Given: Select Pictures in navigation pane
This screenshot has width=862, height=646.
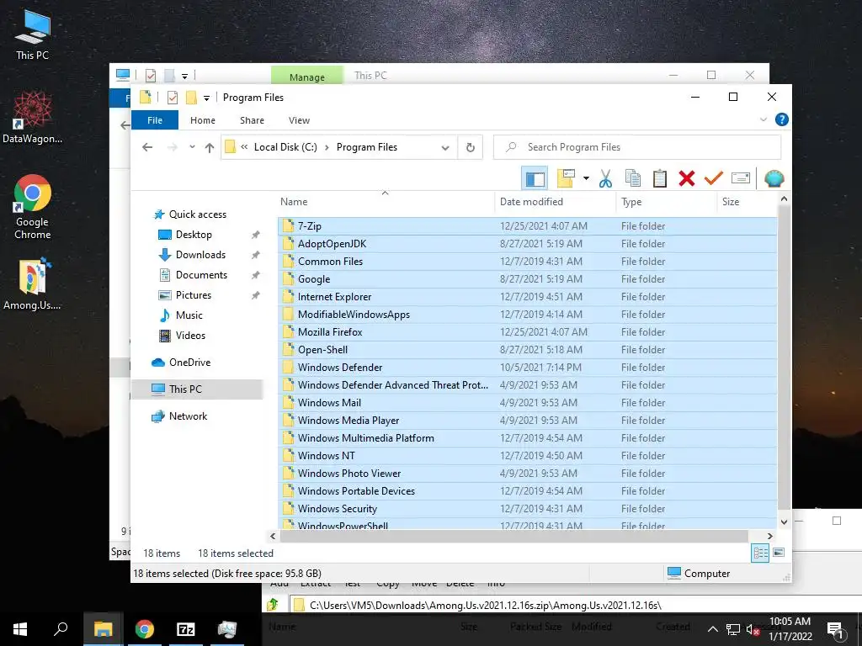Looking at the screenshot, I should coord(193,295).
